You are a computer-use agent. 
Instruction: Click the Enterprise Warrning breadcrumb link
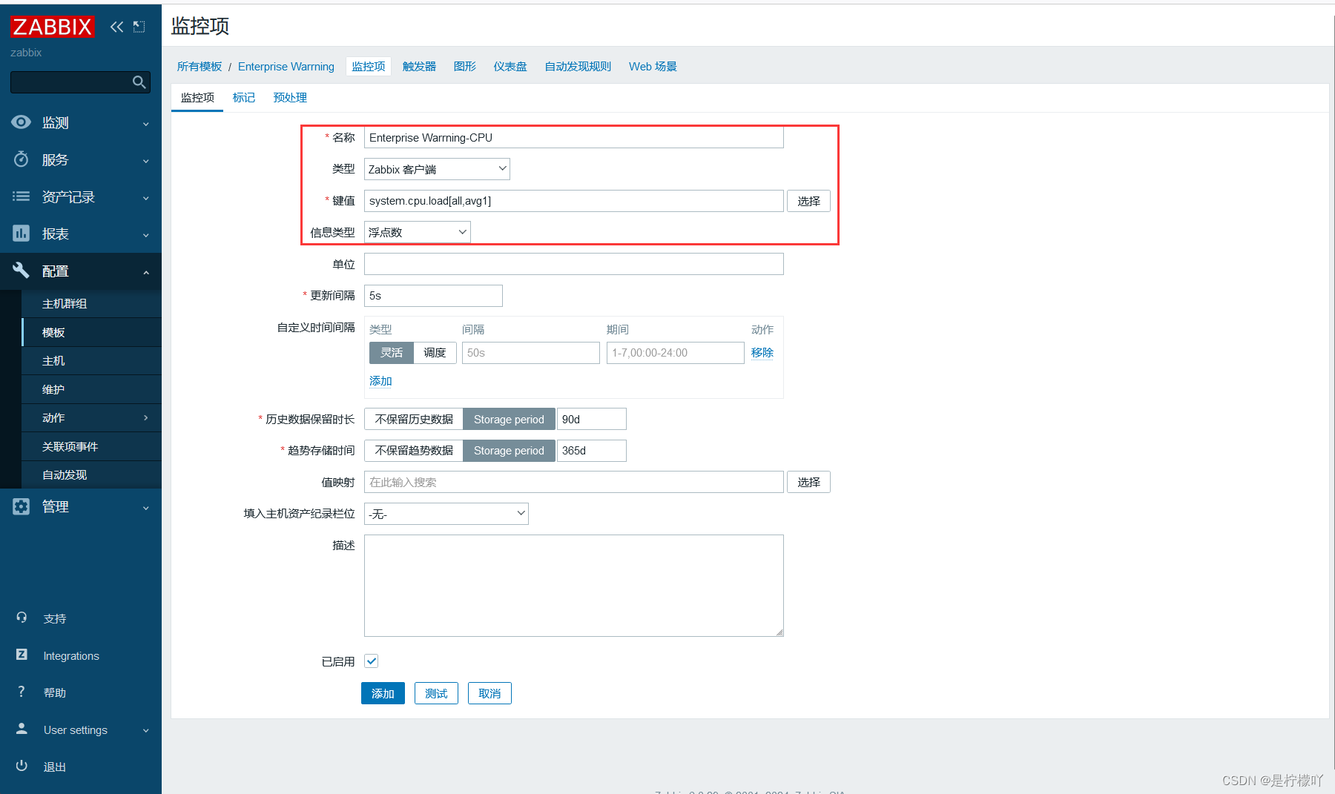click(286, 66)
